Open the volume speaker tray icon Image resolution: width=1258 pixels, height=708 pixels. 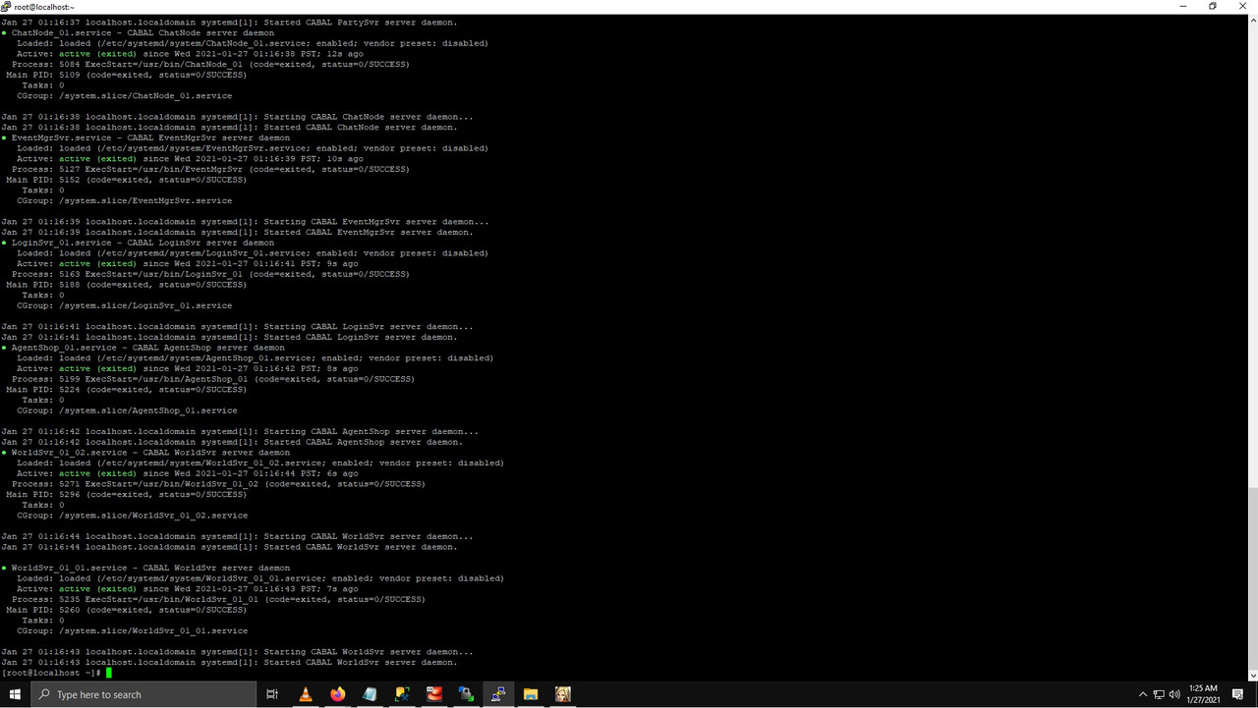(x=1175, y=694)
